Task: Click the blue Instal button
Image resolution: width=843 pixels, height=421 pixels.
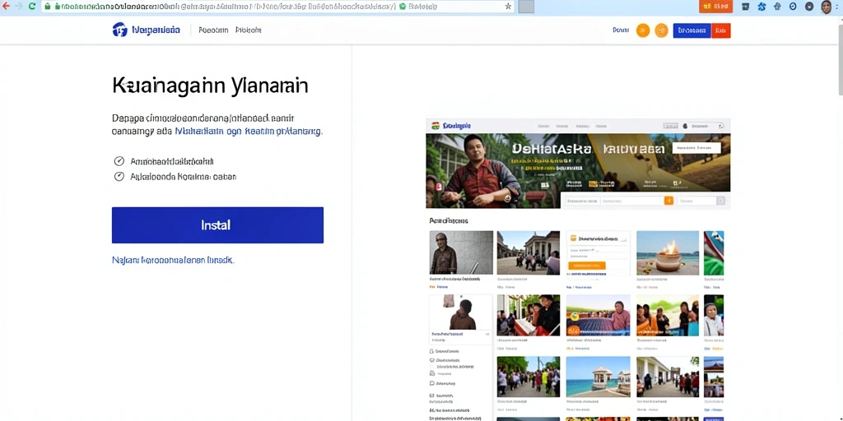Action: 217,225
